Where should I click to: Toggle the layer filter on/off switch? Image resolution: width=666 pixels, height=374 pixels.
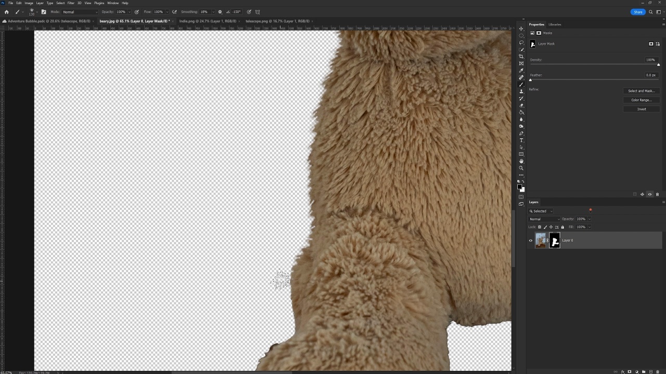(590, 210)
